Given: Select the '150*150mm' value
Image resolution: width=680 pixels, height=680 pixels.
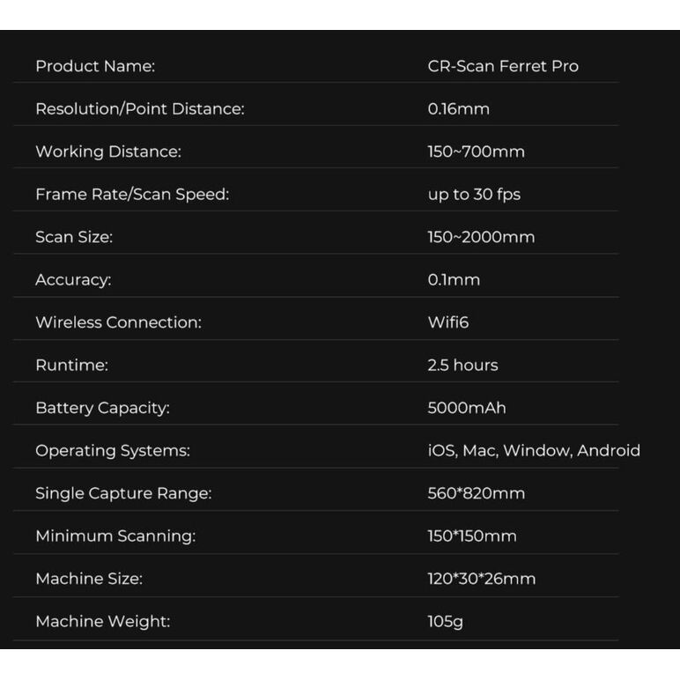Looking at the screenshot, I should (x=472, y=536).
